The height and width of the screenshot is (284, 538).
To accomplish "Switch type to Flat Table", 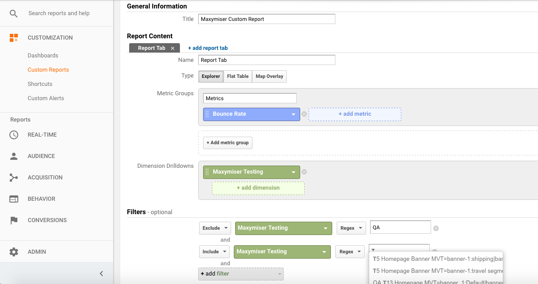I will (238, 77).
